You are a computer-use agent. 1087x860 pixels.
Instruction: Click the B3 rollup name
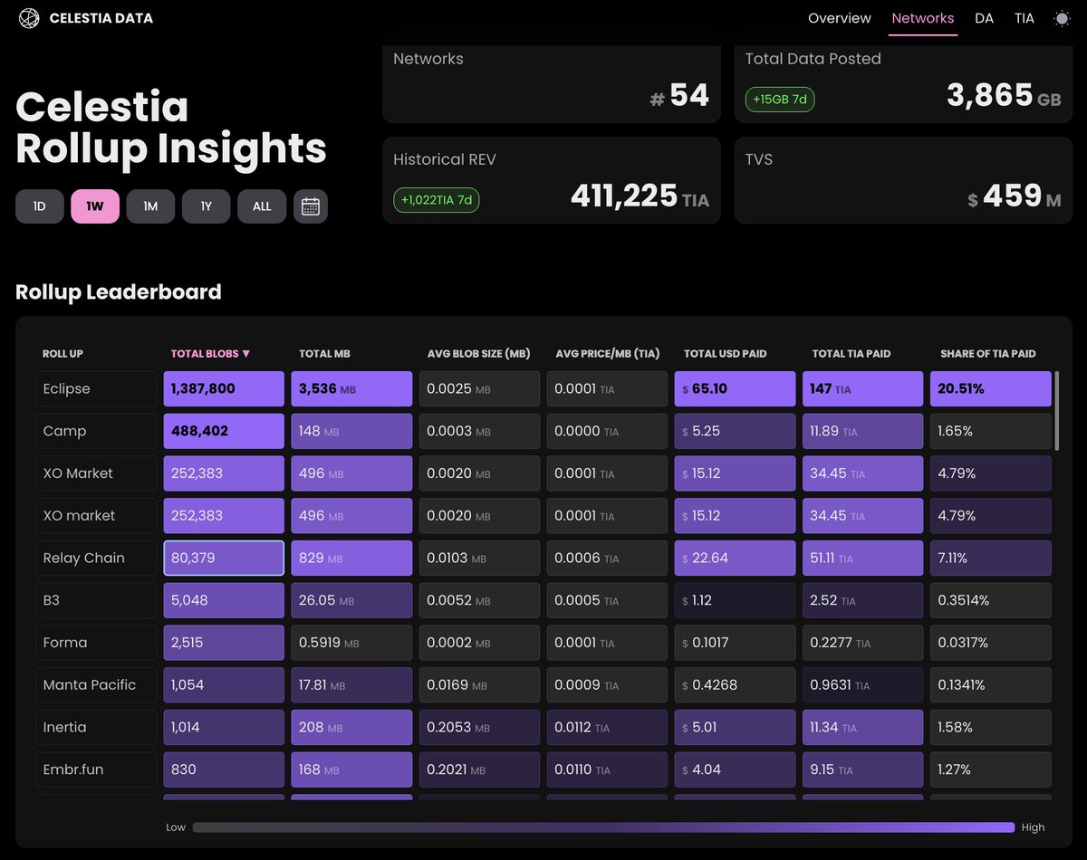(97, 600)
